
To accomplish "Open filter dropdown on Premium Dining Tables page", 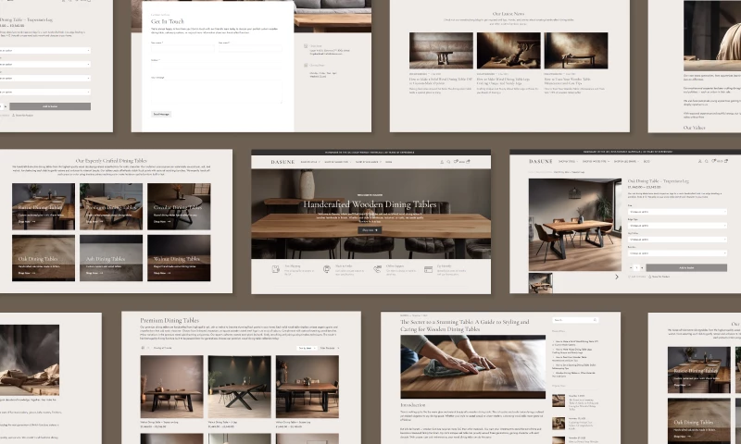I will click(330, 348).
